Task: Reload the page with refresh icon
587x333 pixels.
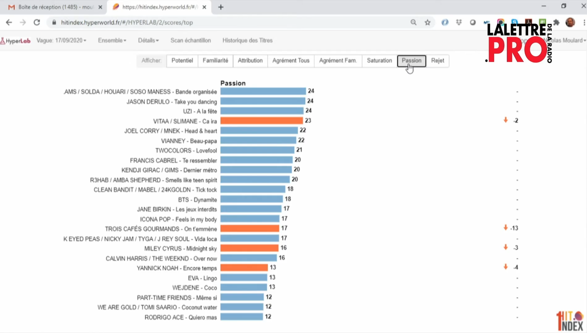Action: click(37, 22)
